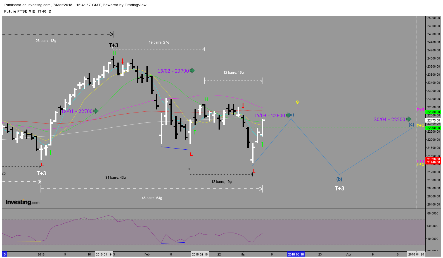Viewport: 443px width, 258px height.
Task: Click the 23000.00 price axis label
Action: click(x=433, y=99)
